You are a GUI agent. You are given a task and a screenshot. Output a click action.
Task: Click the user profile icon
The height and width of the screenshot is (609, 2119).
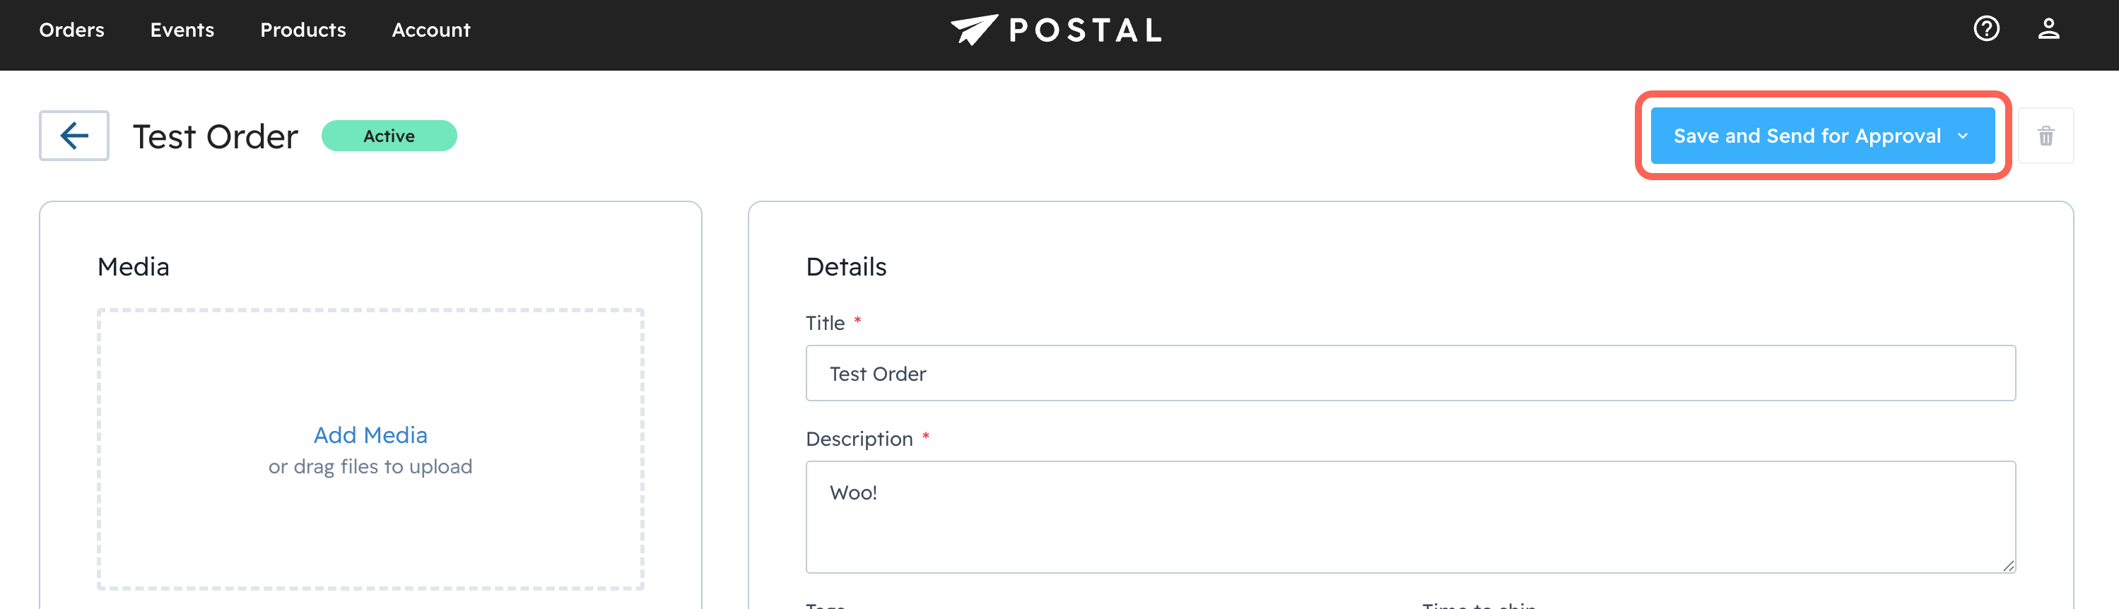coord(2048,30)
